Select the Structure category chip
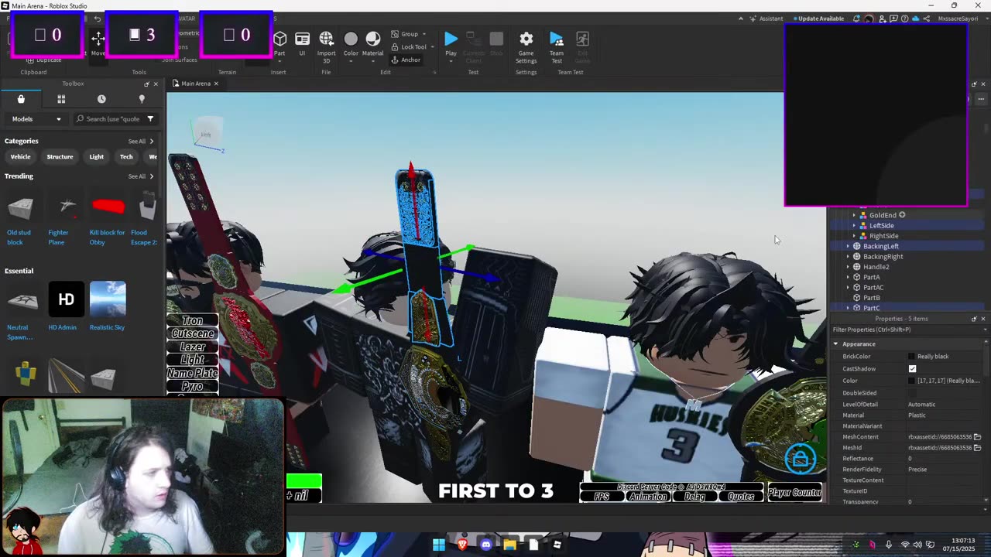 pos(60,156)
